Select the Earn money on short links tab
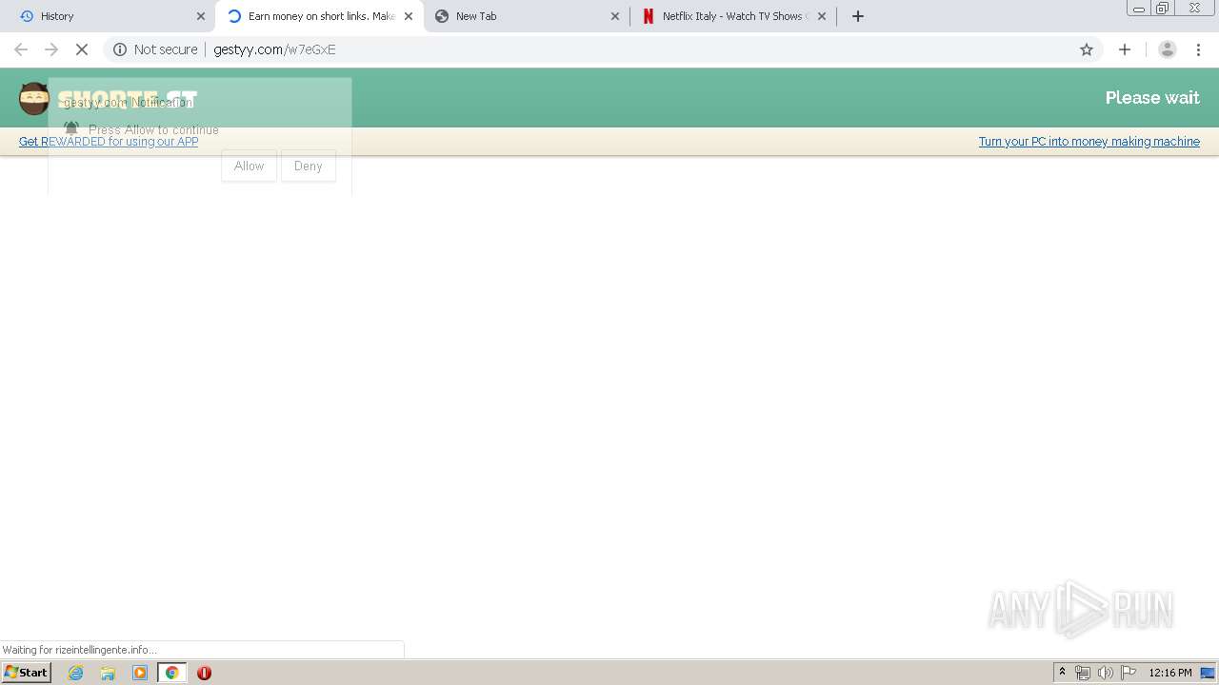Image resolution: width=1219 pixels, height=685 pixels. click(x=320, y=16)
